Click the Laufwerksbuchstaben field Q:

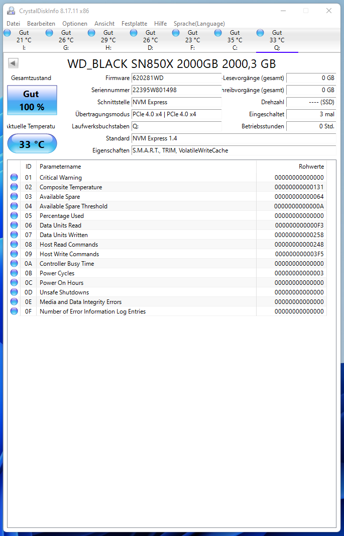(x=176, y=126)
